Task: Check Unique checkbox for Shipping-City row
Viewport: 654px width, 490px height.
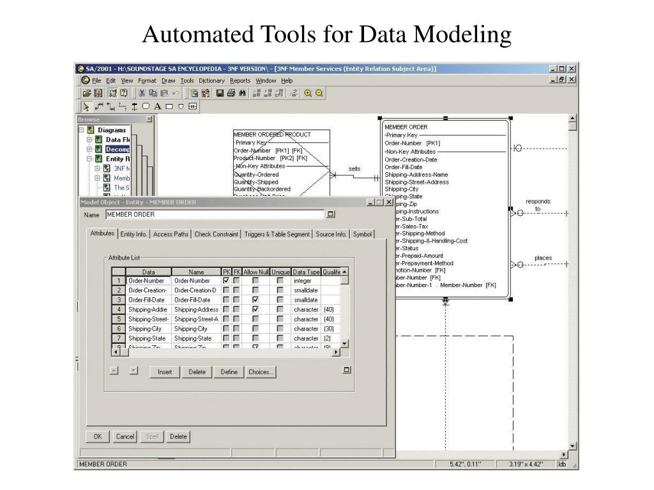Action: [280, 329]
